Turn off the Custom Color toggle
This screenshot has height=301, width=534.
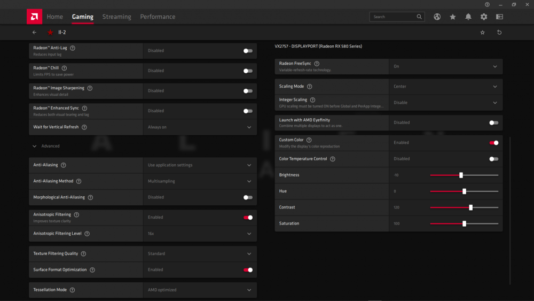click(x=494, y=143)
